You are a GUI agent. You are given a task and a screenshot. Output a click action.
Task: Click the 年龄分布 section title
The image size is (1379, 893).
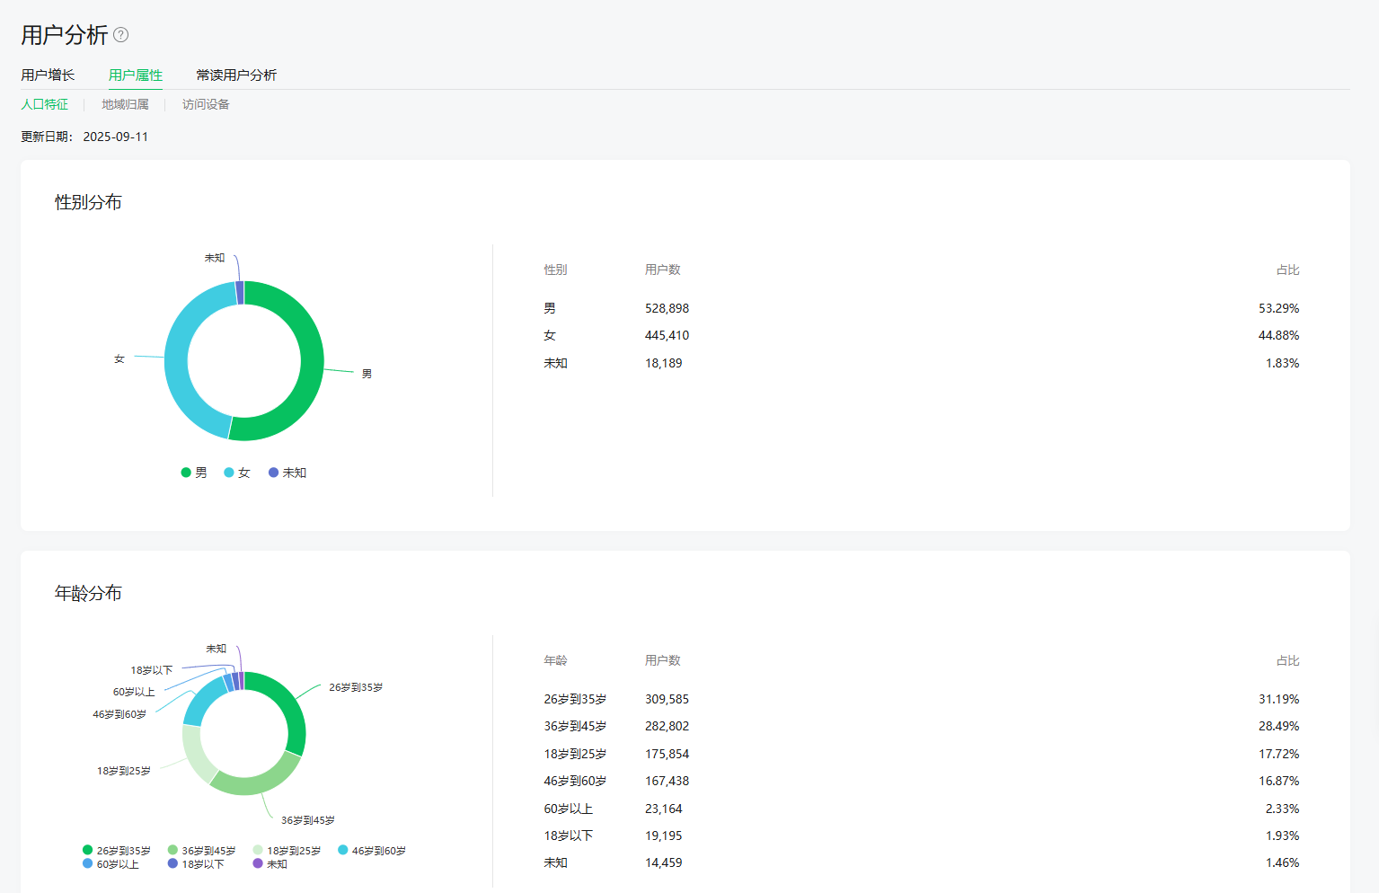[x=88, y=593]
